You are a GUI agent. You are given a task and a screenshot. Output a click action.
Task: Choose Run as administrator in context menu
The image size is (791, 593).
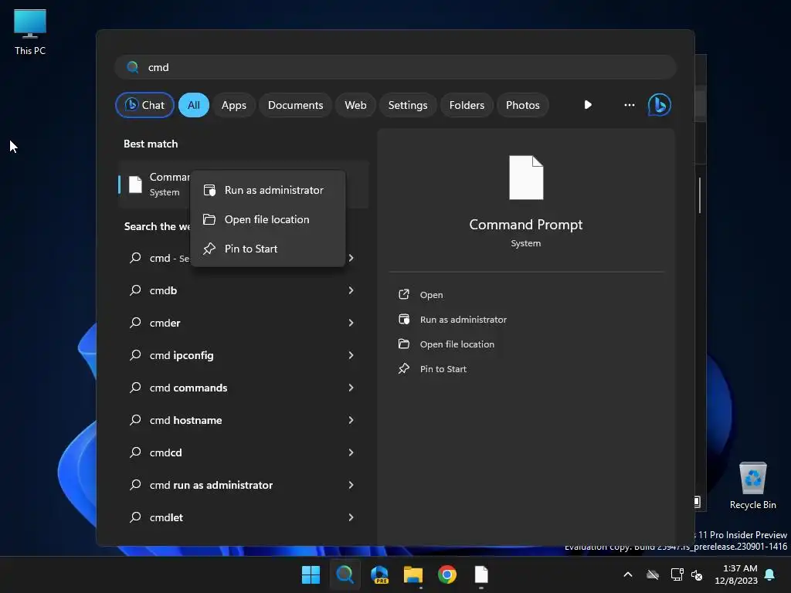click(268, 190)
